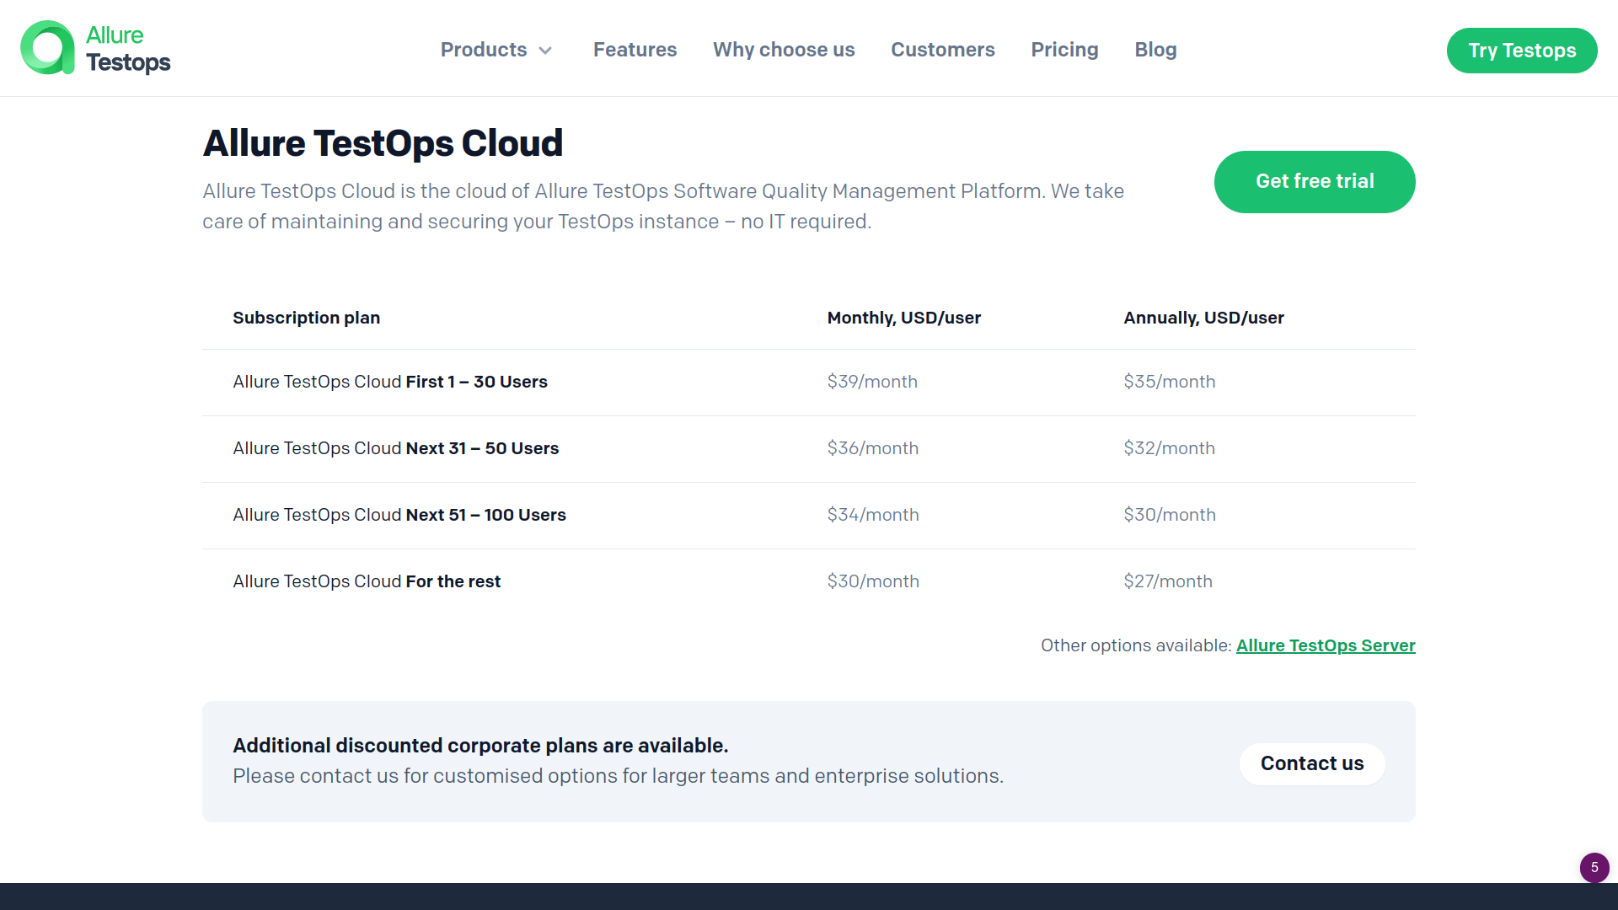The width and height of the screenshot is (1618, 910).
Task: Select the For the rest plan row
Action: tap(367, 581)
